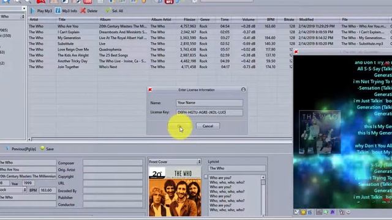Select The Kids Are Alright row

[160, 55]
